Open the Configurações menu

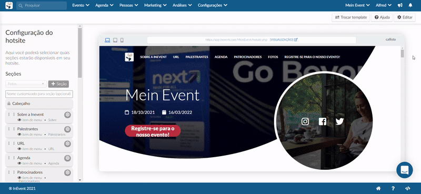[x=213, y=5]
